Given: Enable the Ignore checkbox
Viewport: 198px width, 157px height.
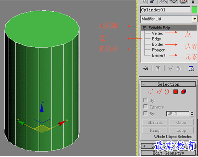Looking at the screenshot, I should pos(145,107).
